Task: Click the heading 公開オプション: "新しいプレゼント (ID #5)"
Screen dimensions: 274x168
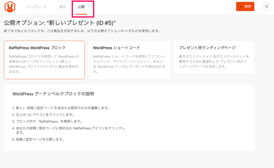Action: point(60,23)
